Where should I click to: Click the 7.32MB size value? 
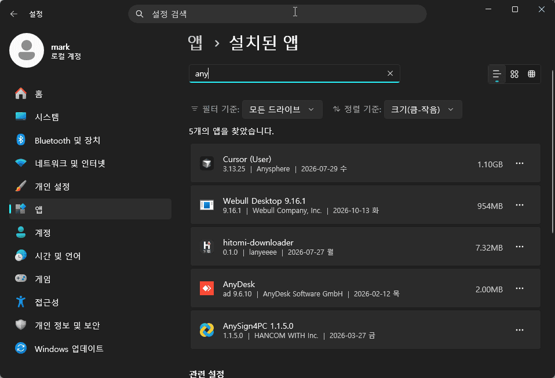489,248
